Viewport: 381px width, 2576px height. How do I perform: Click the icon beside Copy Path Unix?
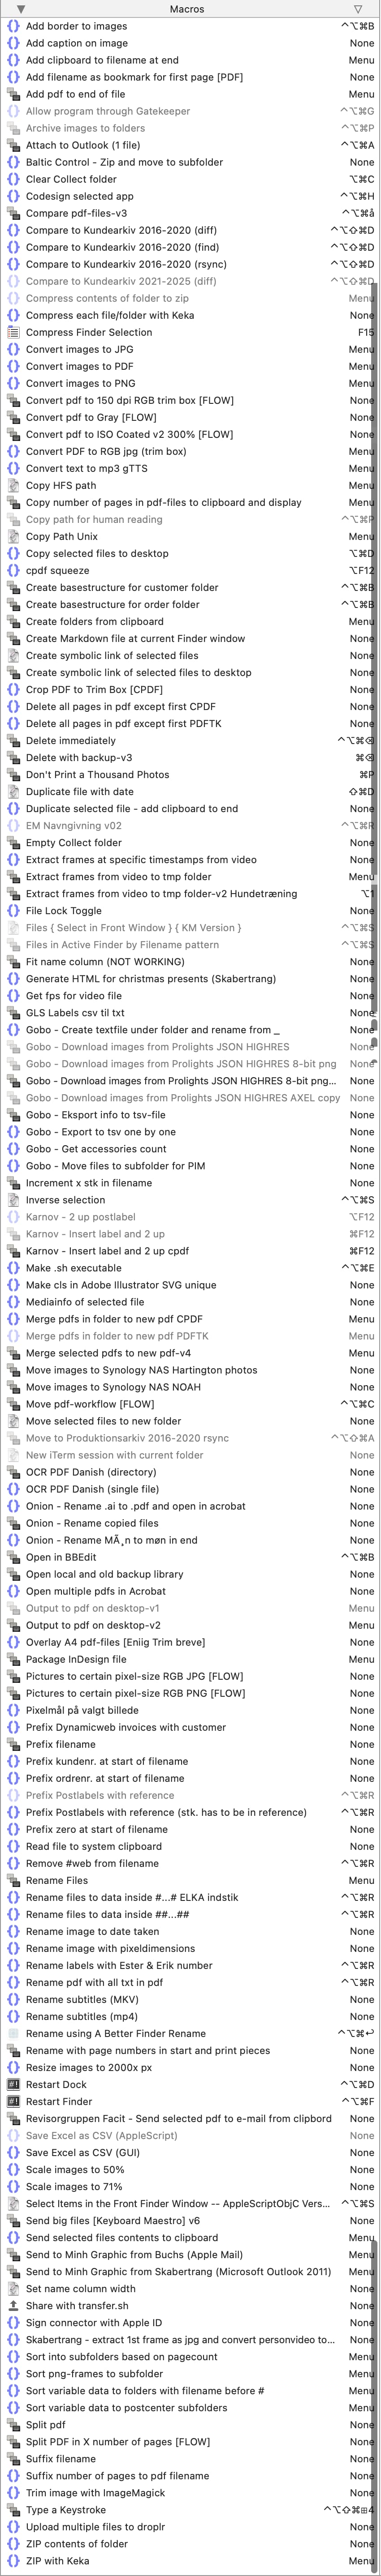13,536
